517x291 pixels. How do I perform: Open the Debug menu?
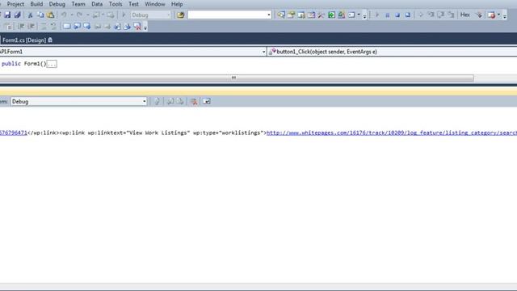pyautogui.click(x=57, y=4)
